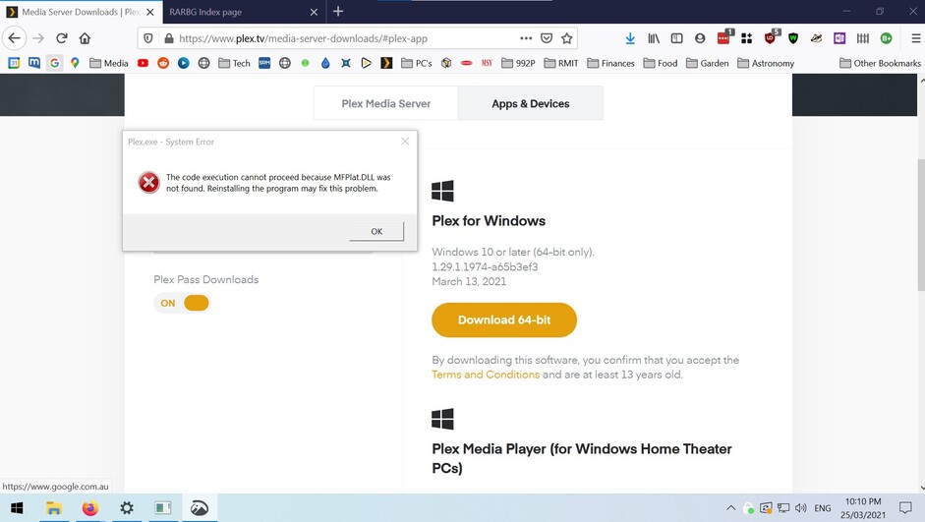Expand the Media bookmarks folder
925x522 pixels.
tap(108, 63)
